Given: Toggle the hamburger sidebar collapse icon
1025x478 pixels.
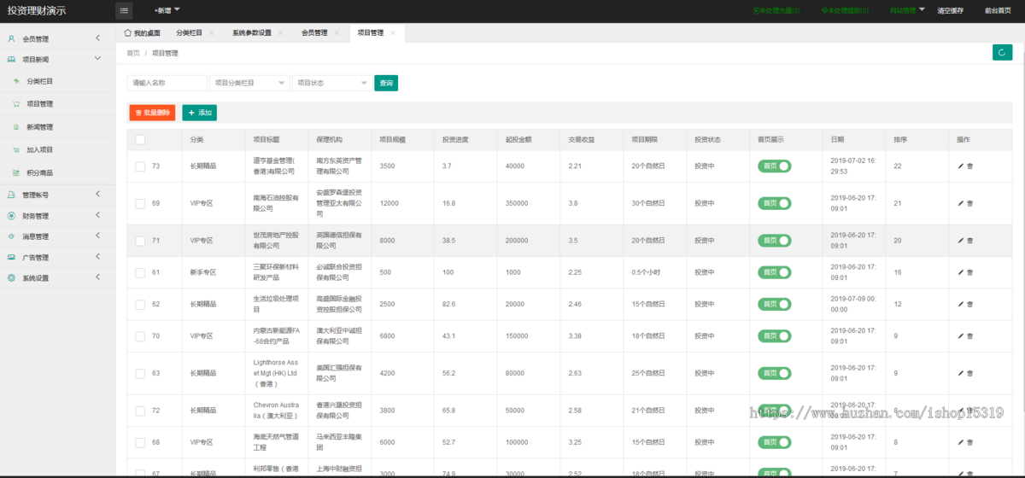Looking at the screenshot, I should point(125,10).
